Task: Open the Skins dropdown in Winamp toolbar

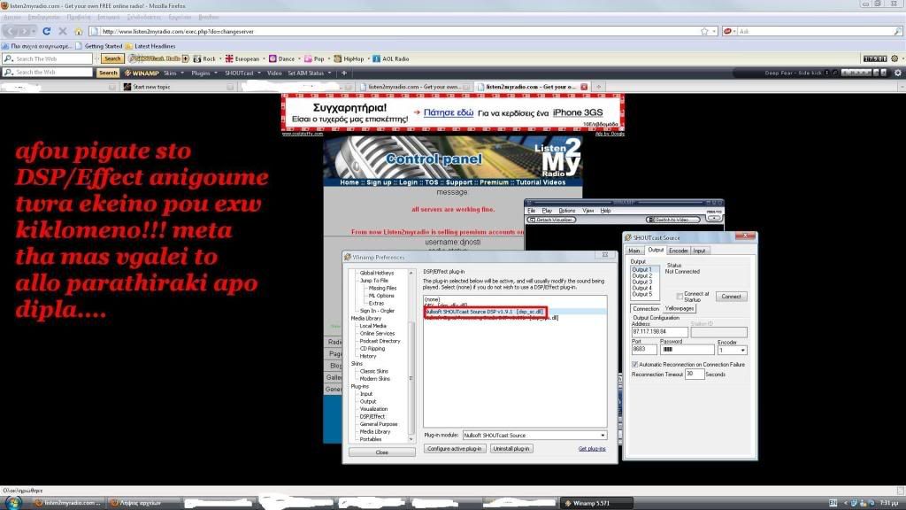Action: (173, 73)
